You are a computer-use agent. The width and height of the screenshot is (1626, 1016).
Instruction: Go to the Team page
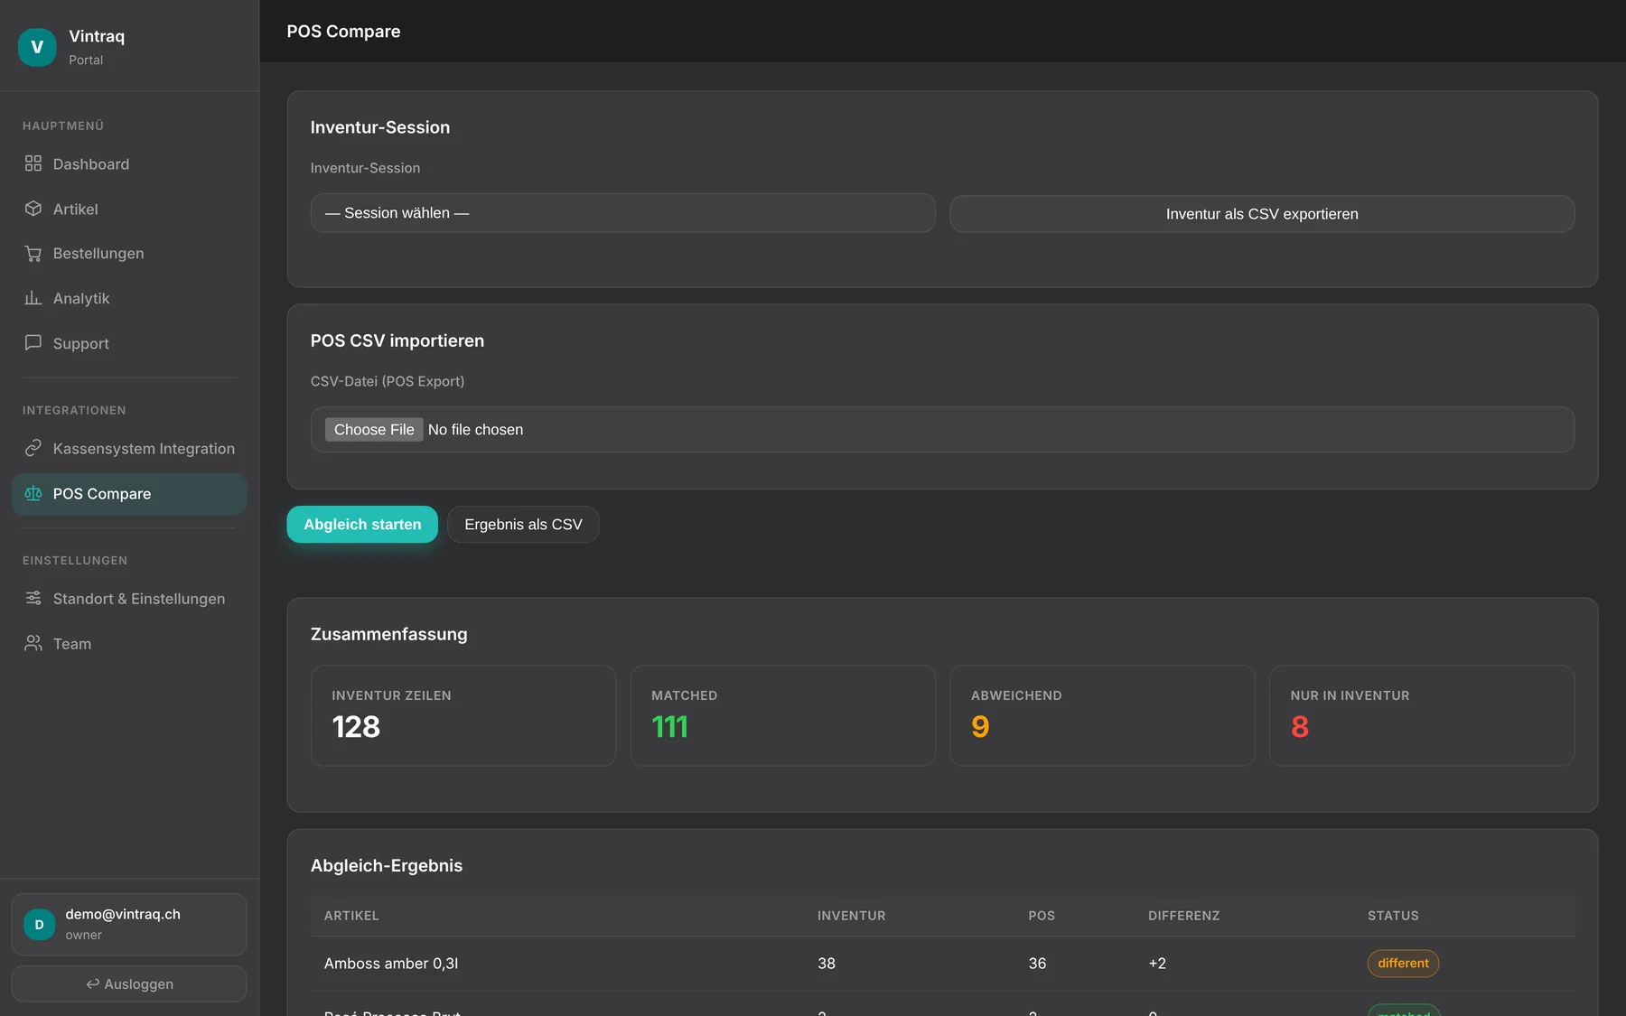[129, 644]
